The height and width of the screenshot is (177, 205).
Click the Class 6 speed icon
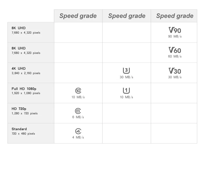tap(78, 111)
